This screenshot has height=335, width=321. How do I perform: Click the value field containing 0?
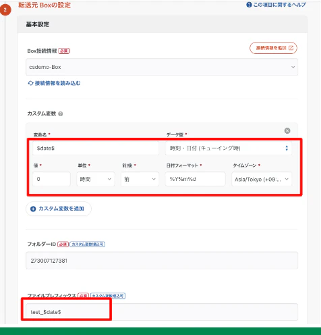pyautogui.click(x=51, y=179)
